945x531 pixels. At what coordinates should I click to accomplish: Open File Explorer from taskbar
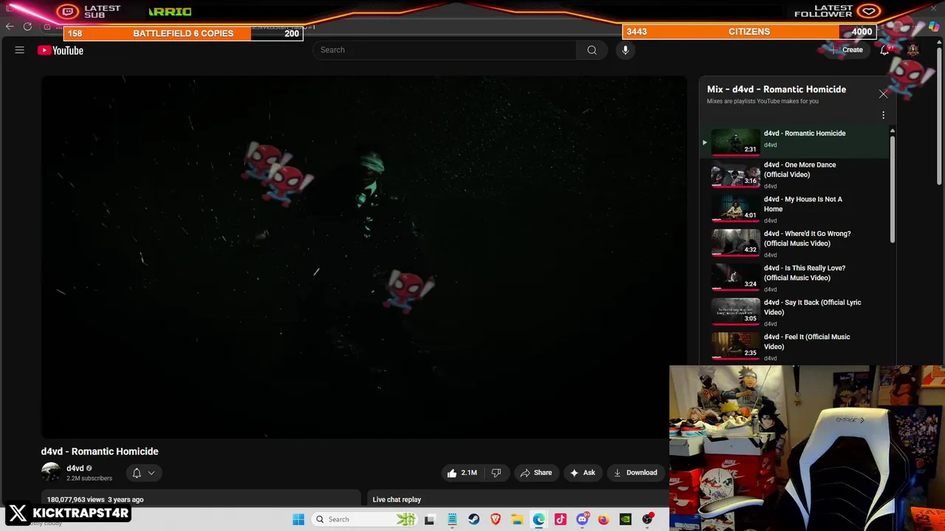517,519
